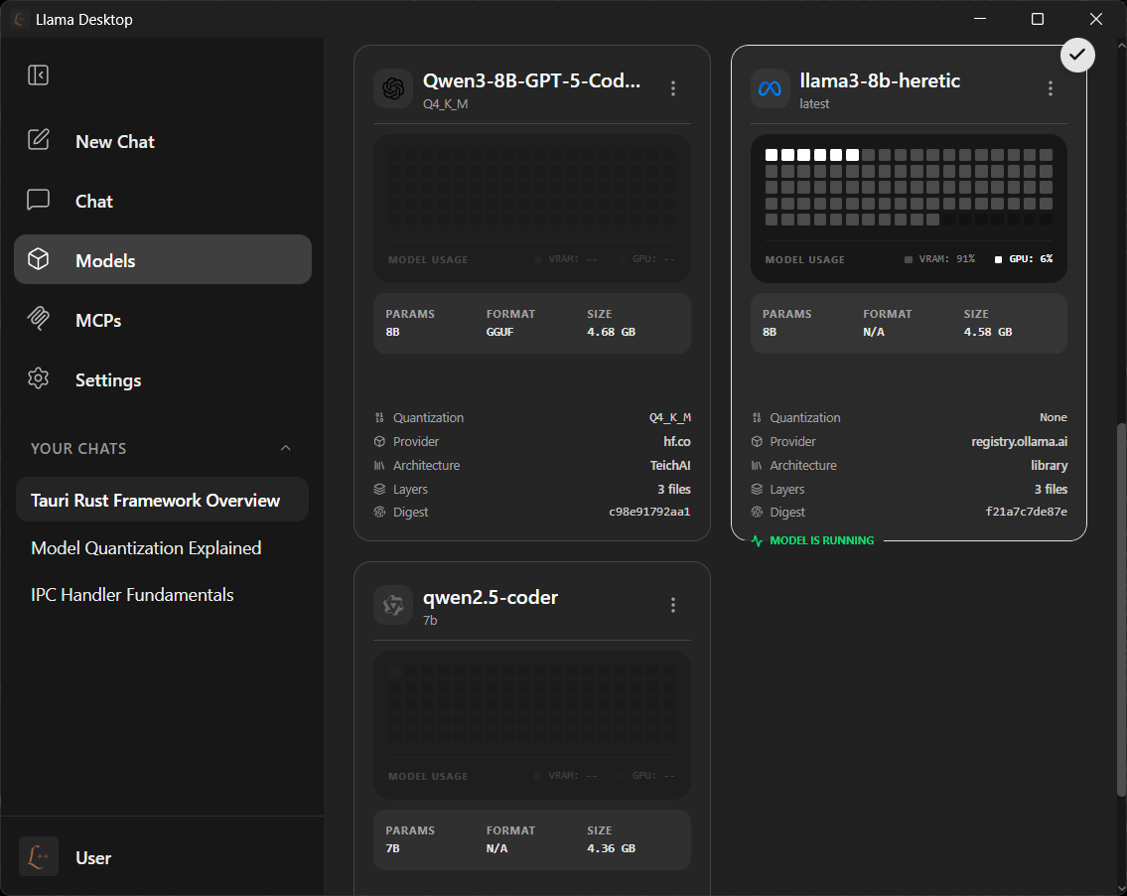Click the MCPs paperclip icon

click(x=38, y=320)
